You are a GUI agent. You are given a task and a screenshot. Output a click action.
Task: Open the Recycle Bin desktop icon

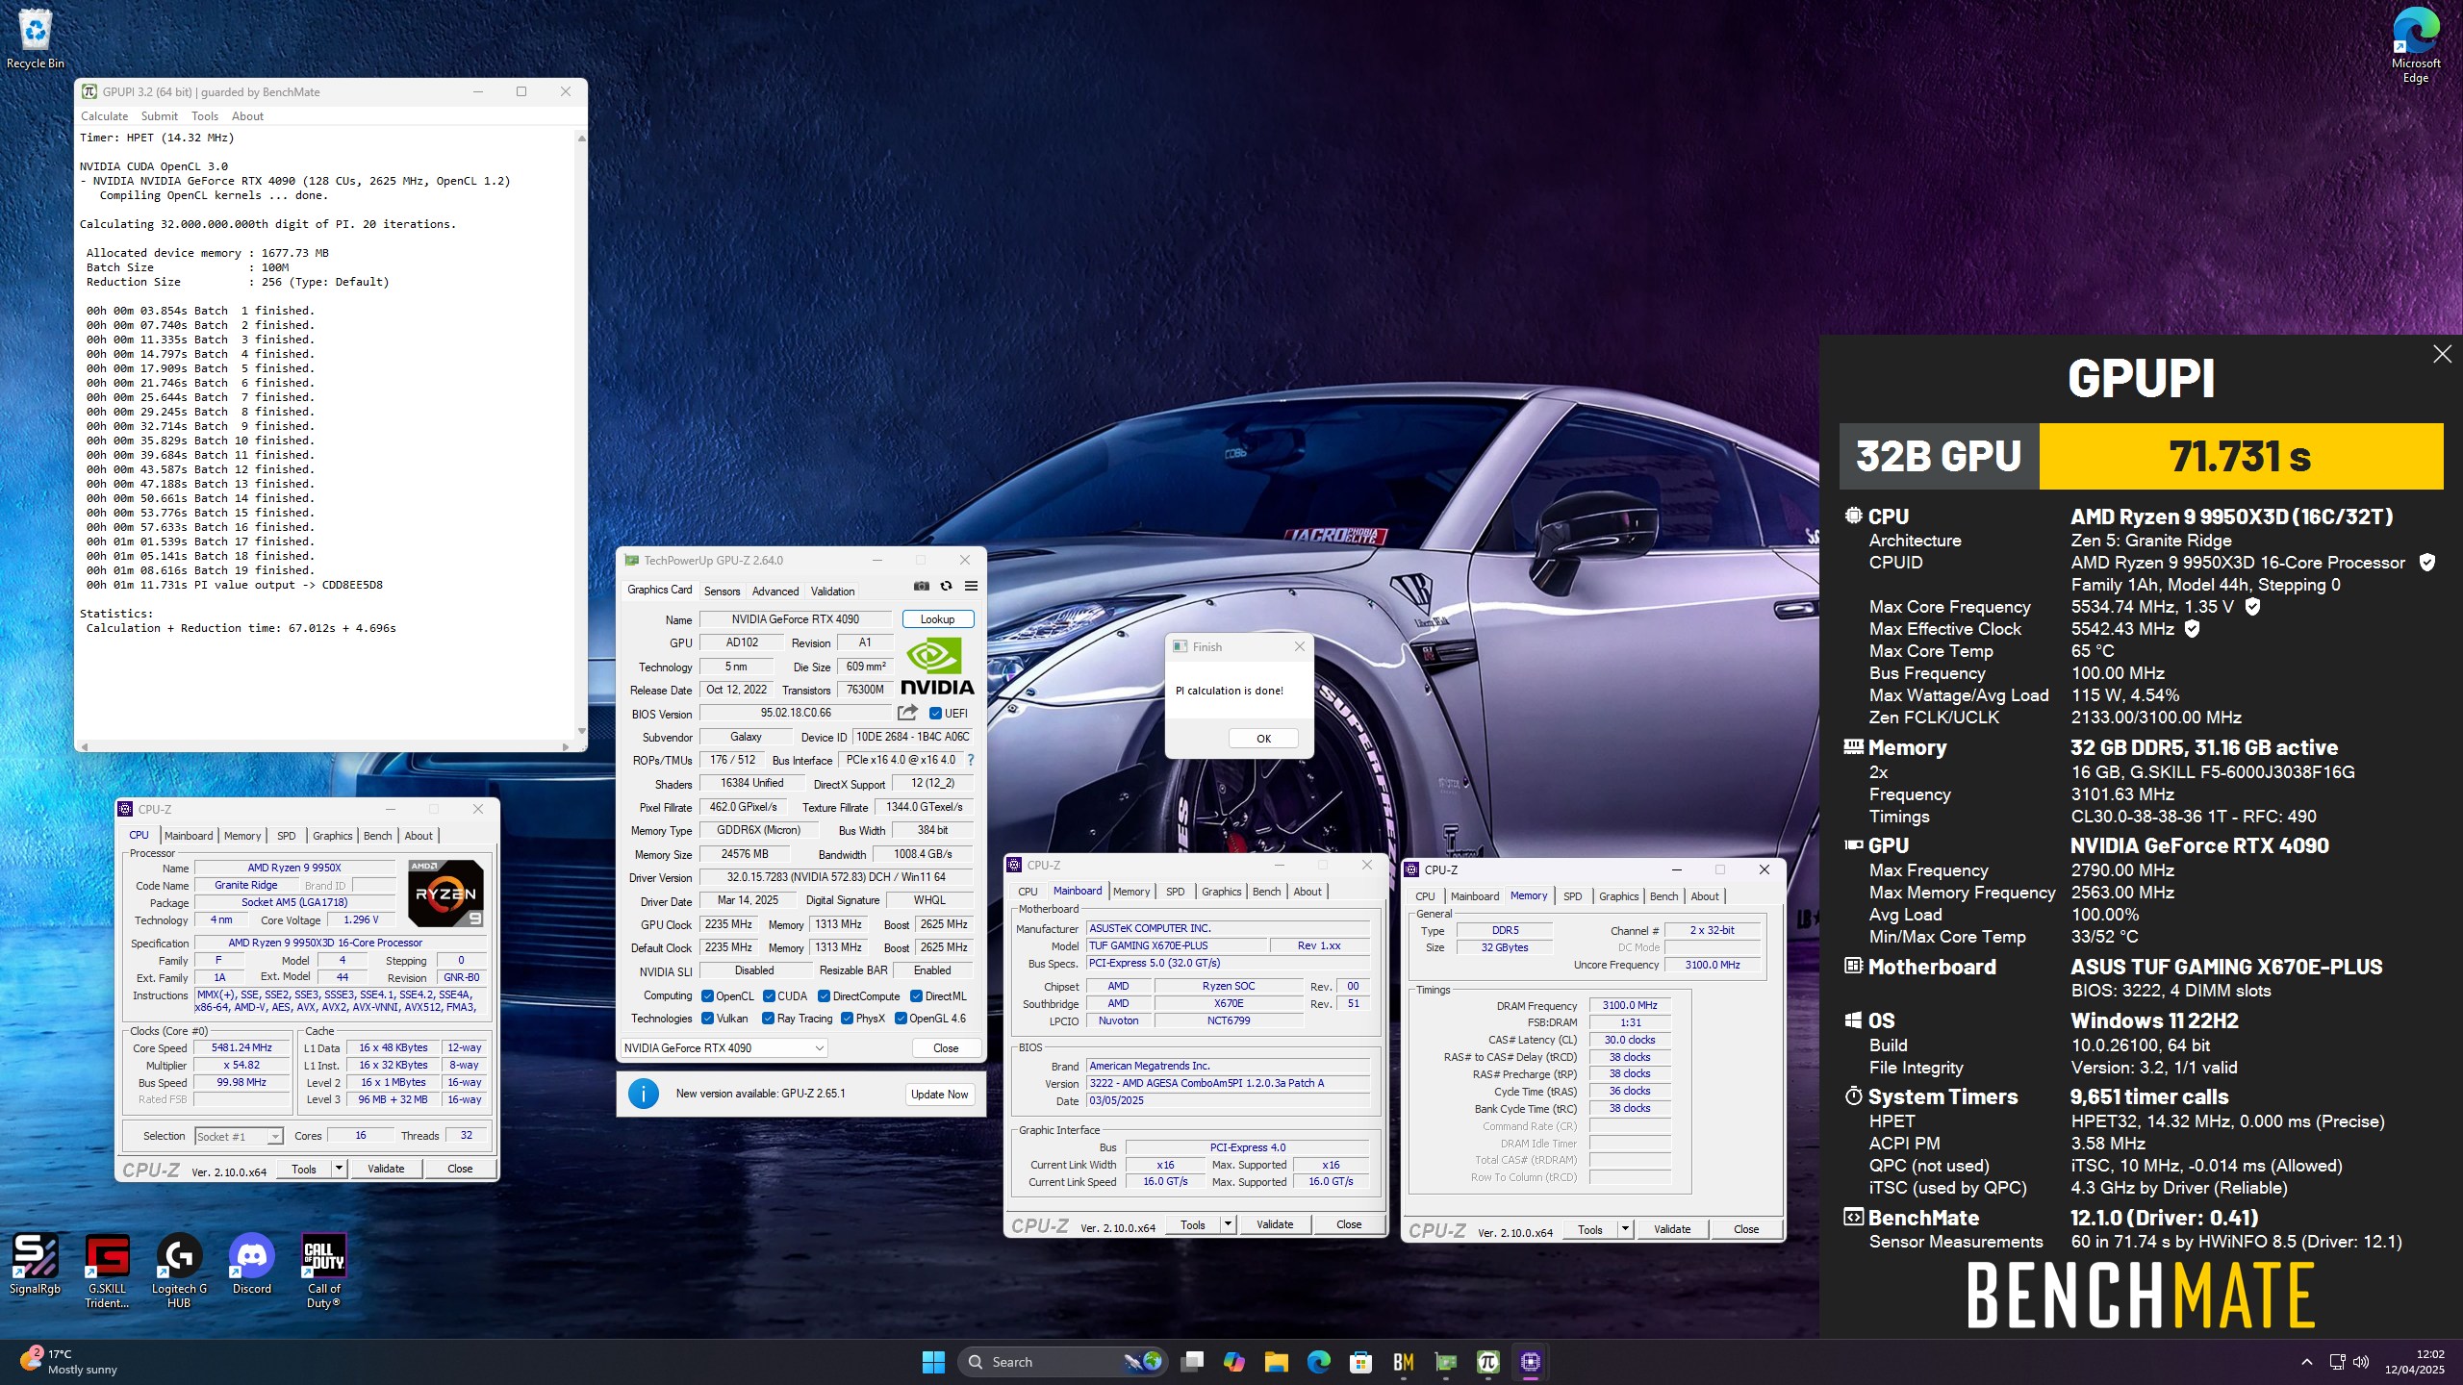[36, 38]
